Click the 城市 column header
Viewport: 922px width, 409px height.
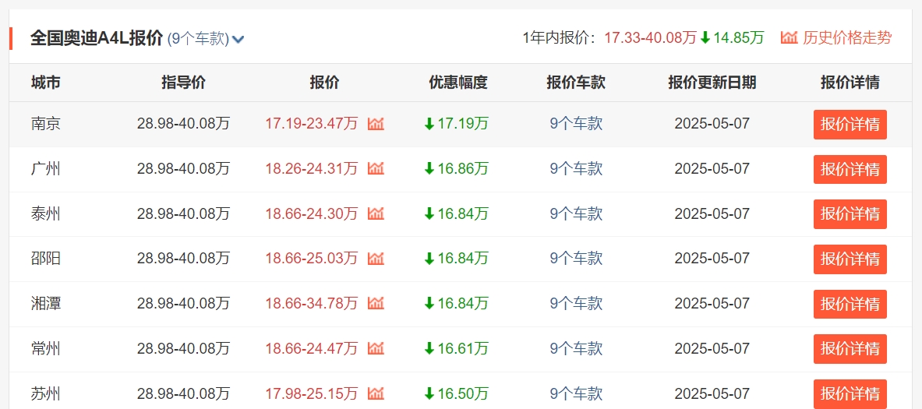46,83
